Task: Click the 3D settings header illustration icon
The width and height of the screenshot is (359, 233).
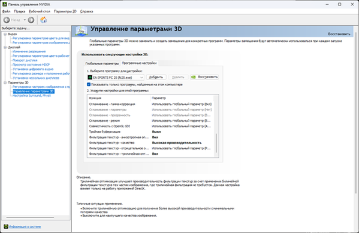Action: tap(82, 31)
